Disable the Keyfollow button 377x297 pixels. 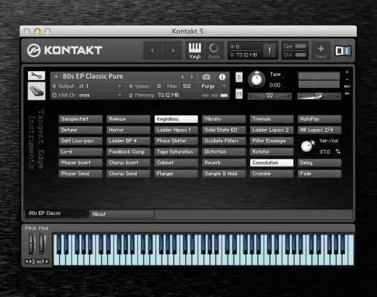click(x=176, y=119)
